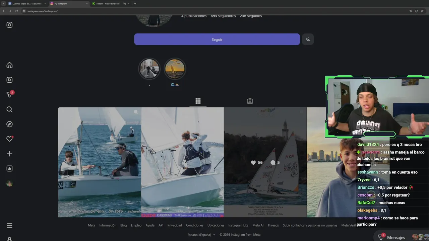Viewport: 429px width, 241px height.
Task: Open the Instagram logo home link
Action: tap(9, 25)
